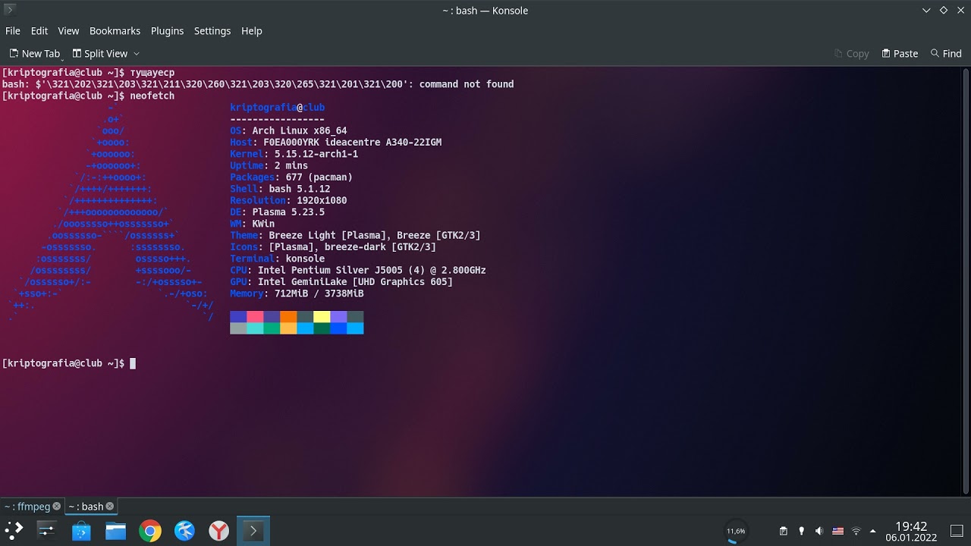Screen dimensions: 971x546
Task: Open the Konsole window menu icon
Action: click(x=10, y=10)
